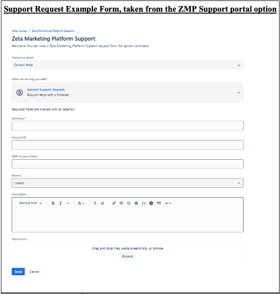Open the Help Center breadcrumb link
Screen dimensions: 280x294
20,31
